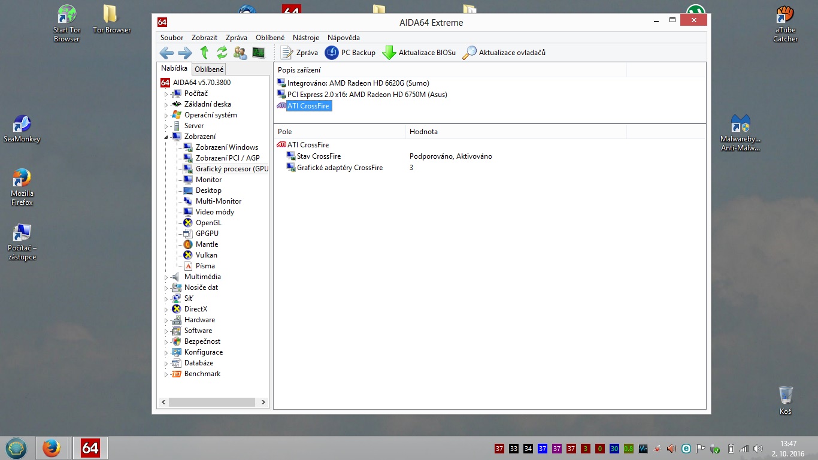Click the sidebar horizontal scrollbar right arrow
Image resolution: width=818 pixels, height=460 pixels.
pyautogui.click(x=264, y=402)
